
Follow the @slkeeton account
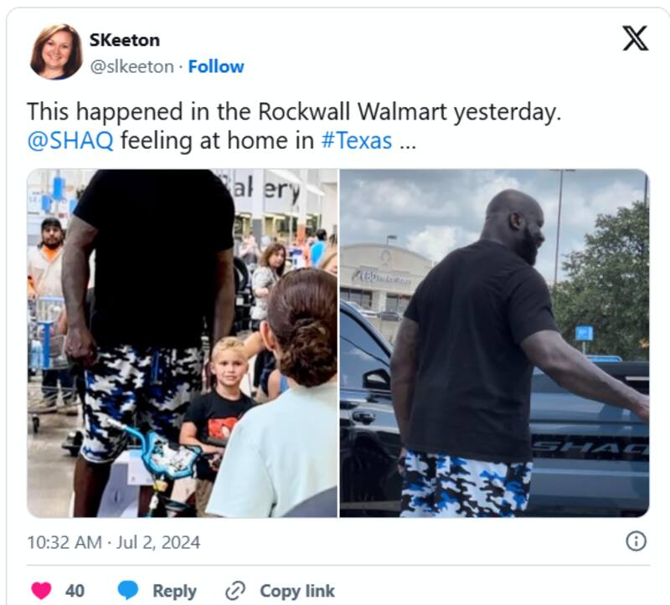(x=216, y=67)
